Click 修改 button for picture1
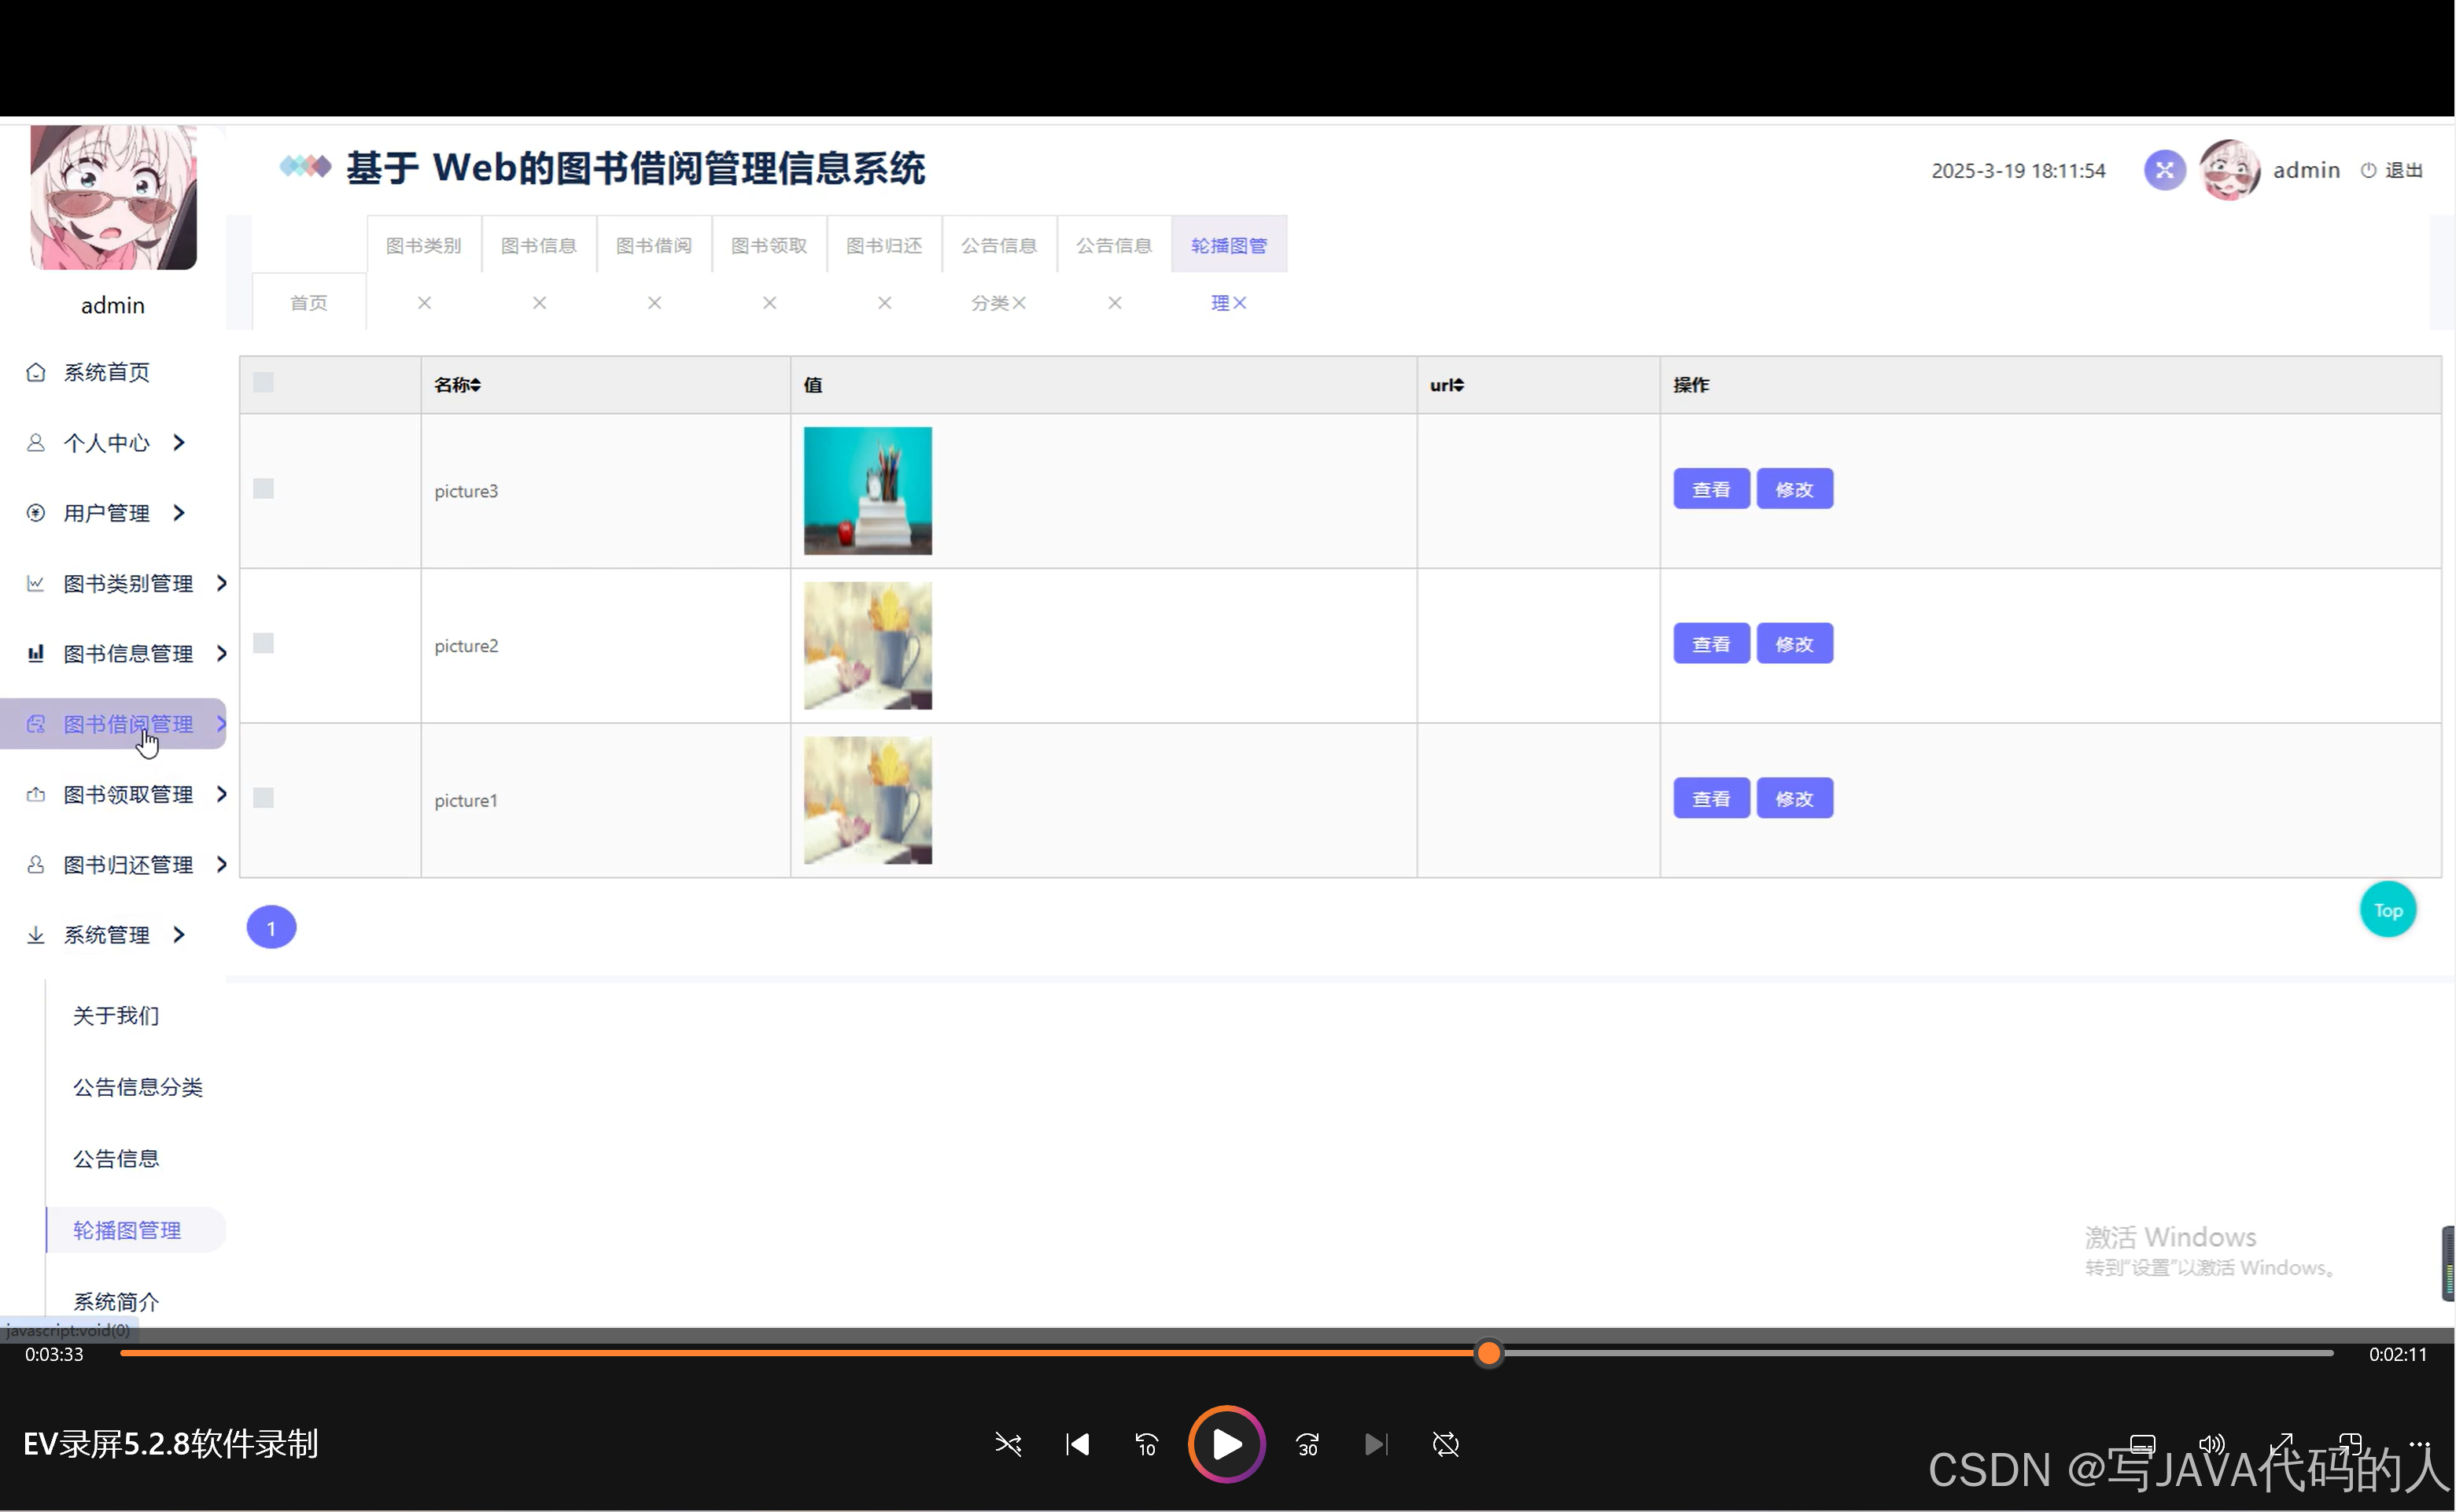 pyautogui.click(x=1794, y=798)
